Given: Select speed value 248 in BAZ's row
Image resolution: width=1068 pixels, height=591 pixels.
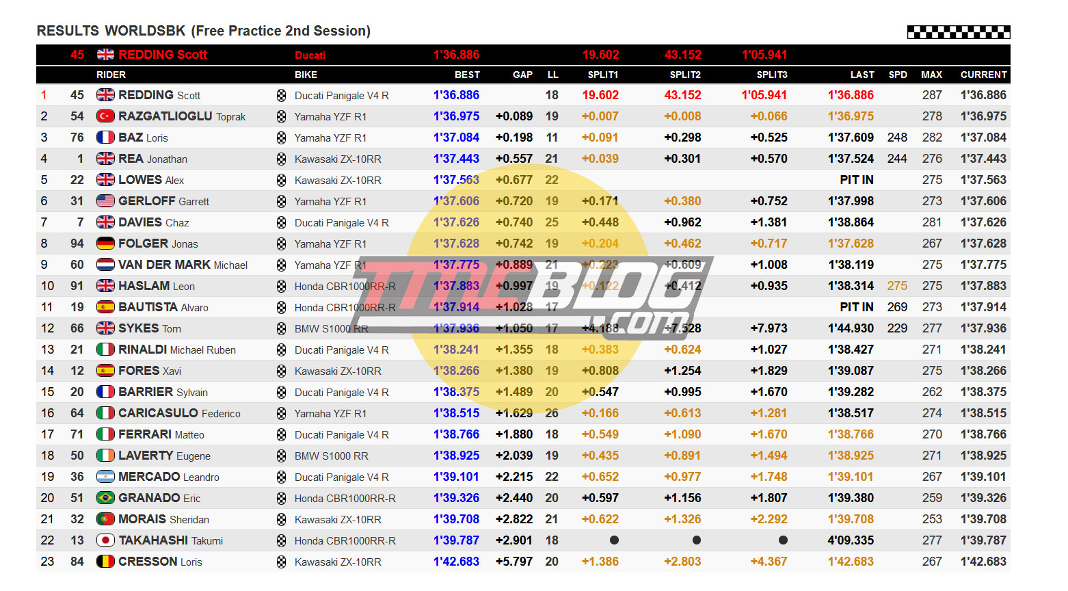Looking at the screenshot, I should pyautogui.click(x=897, y=137).
